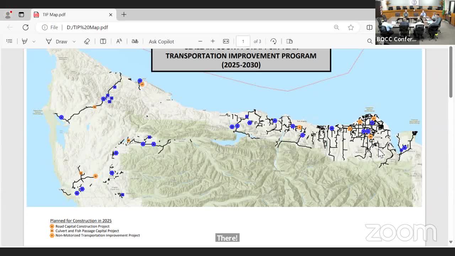Image resolution: width=455 pixels, height=256 pixels.
Task: Click the page number field
Action: [x=243, y=41]
